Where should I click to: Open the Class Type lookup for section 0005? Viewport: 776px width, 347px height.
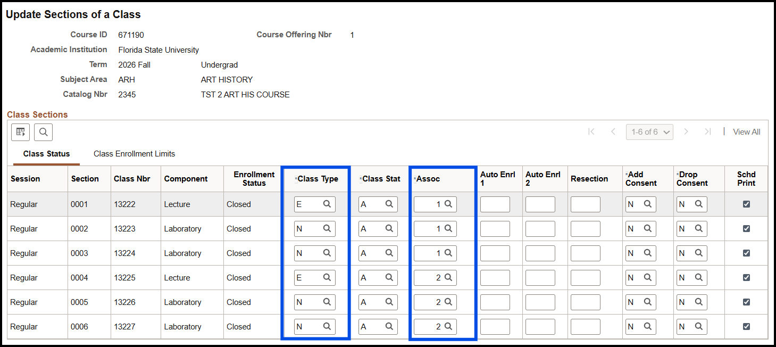[326, 302]
